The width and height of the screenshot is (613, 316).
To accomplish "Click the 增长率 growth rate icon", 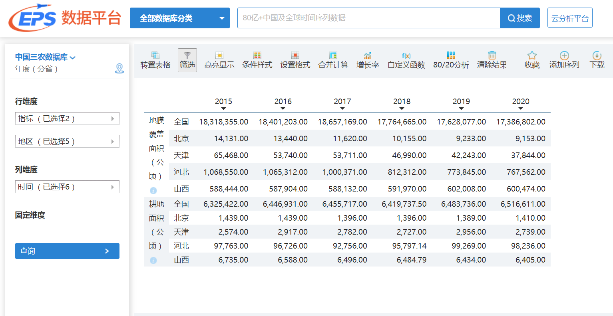I will pos(368,56).
